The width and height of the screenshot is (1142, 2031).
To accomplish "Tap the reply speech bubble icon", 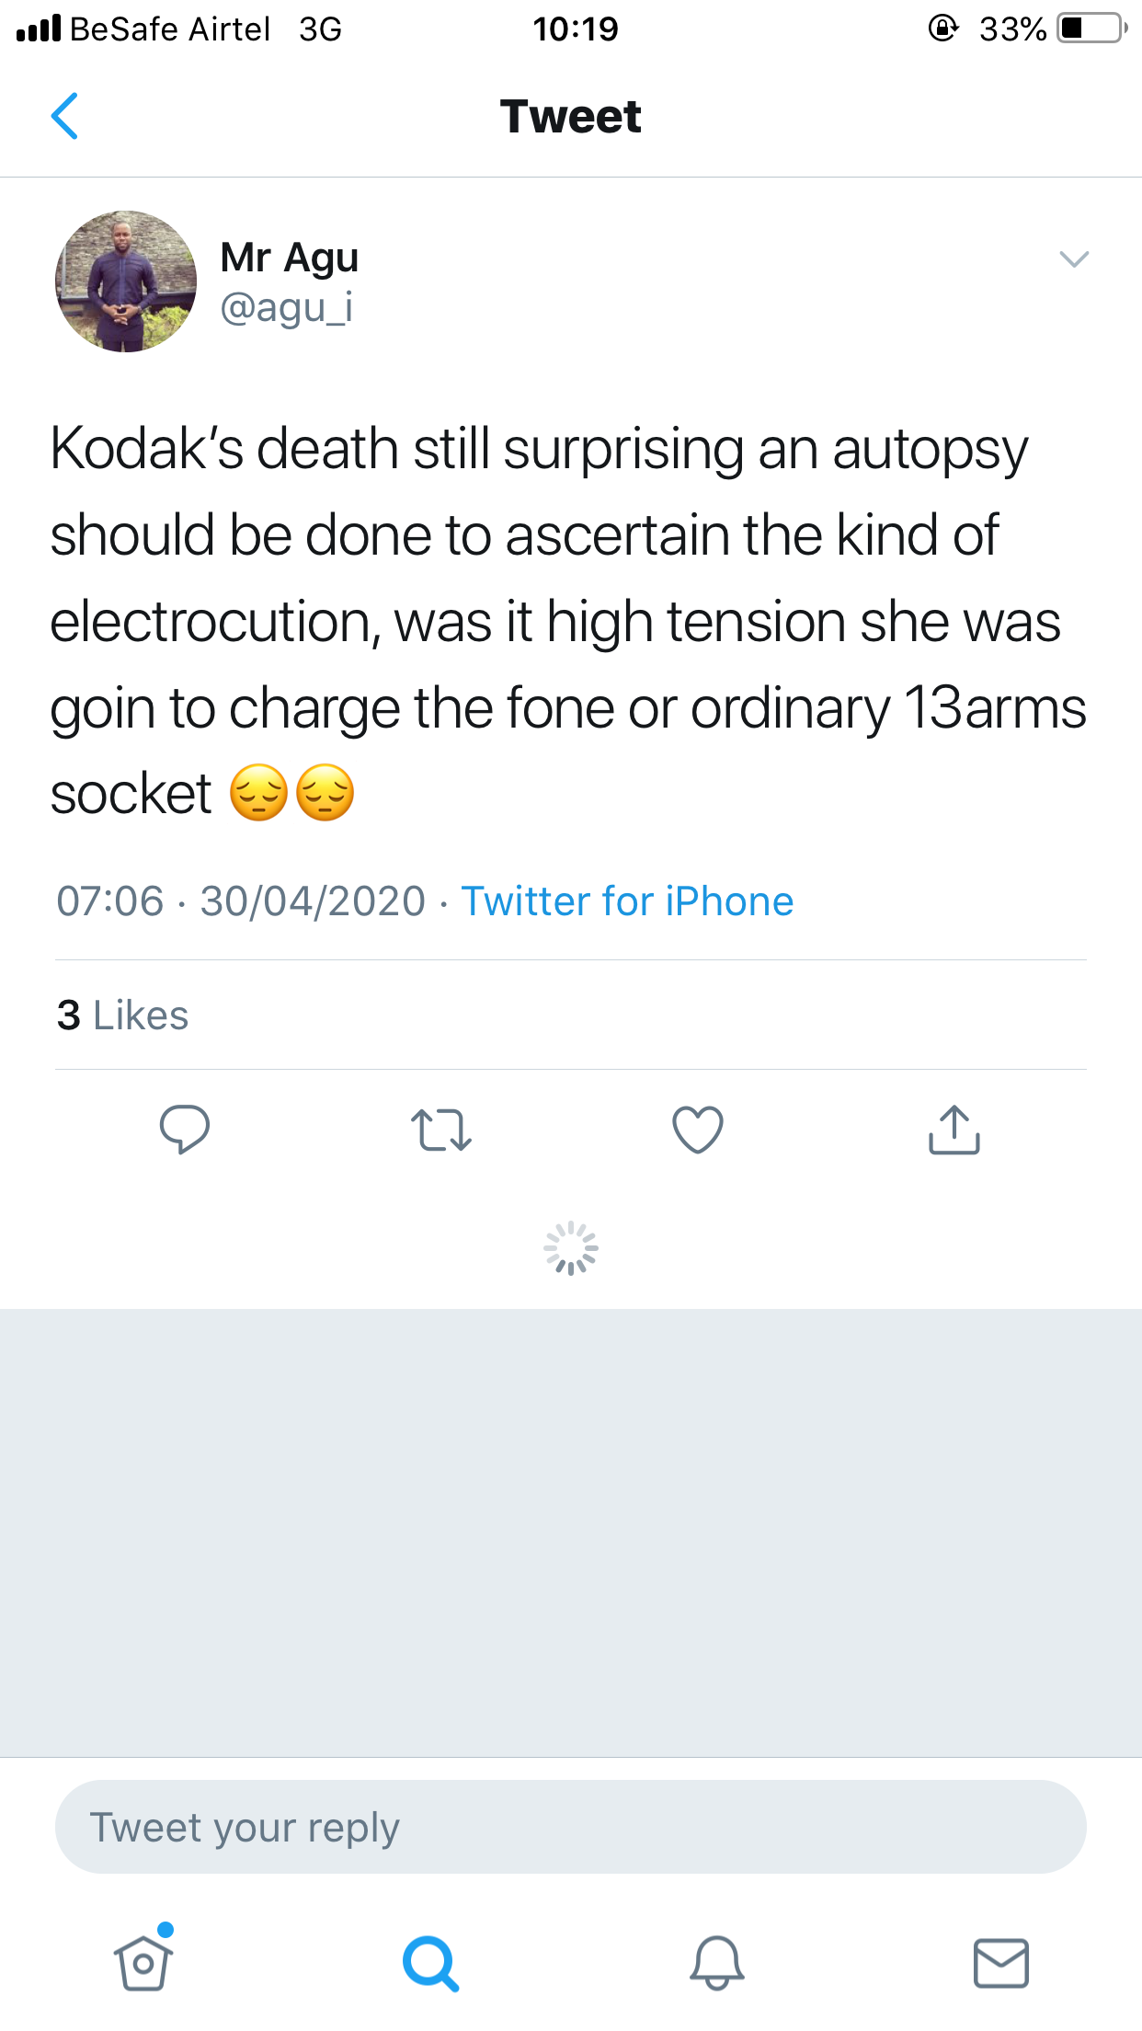I will (184, 1129).
